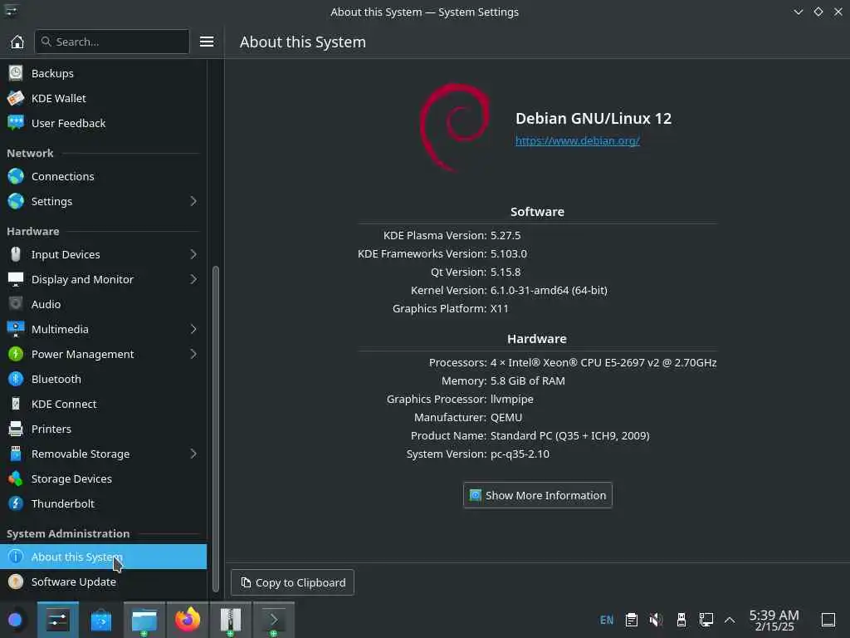
Task: Open the Audio speaker icon
Action: click(16, 304)
